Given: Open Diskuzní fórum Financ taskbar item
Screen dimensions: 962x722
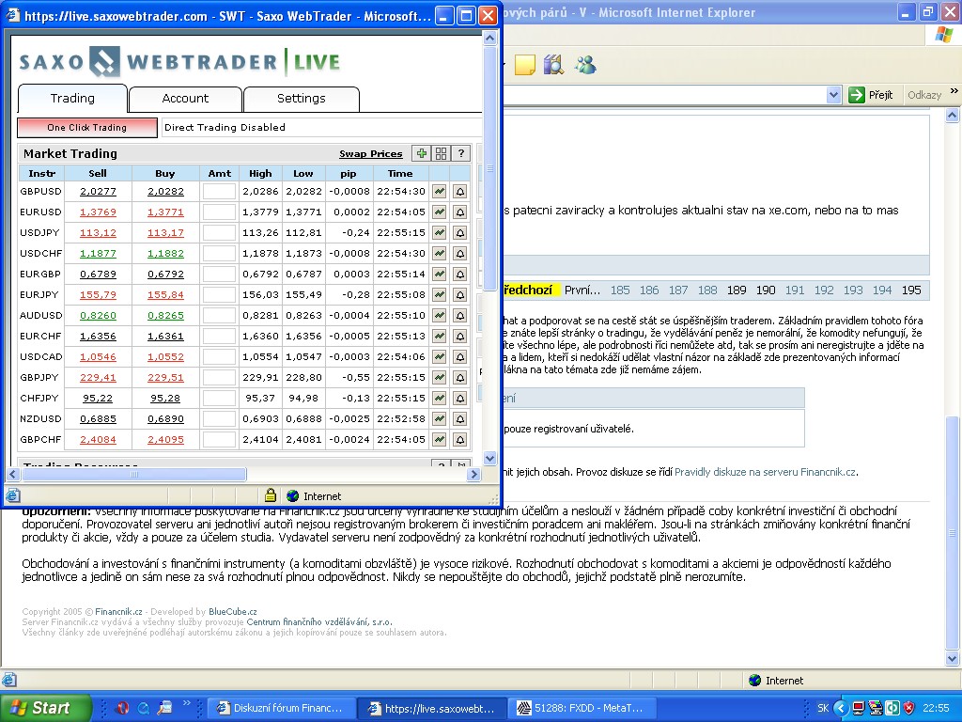Looking at the screenshot, I should tap(280, 708).
